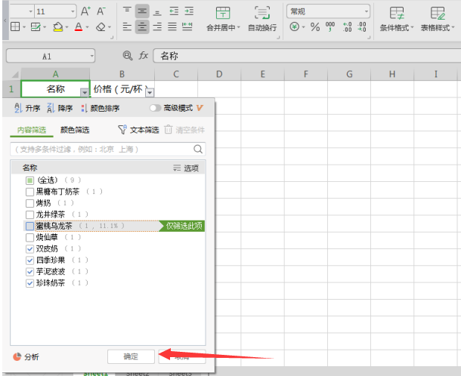
Task: Open the 价格 column filter dropdown
Action: point(150,93)
